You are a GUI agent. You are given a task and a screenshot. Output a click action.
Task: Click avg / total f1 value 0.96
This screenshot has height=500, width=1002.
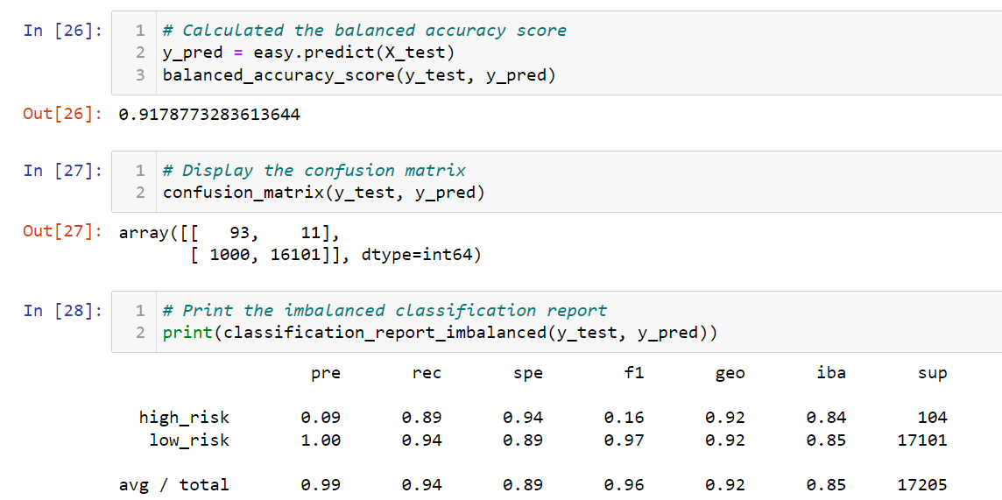point(624,484)
